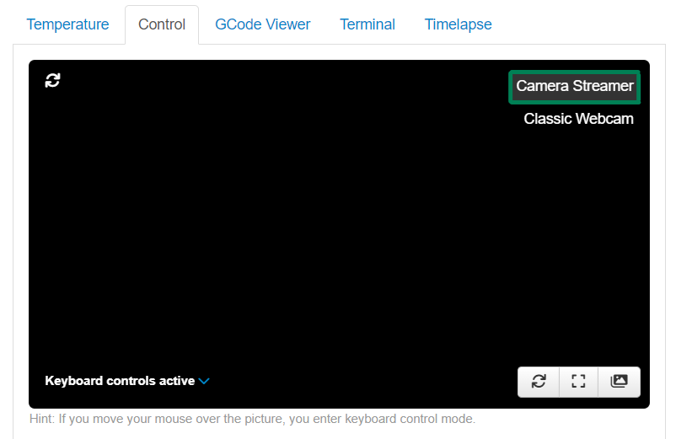Select the Camera Streamer webcam
Viewport: 676px width, 439px height.
[x=575, y=87]
